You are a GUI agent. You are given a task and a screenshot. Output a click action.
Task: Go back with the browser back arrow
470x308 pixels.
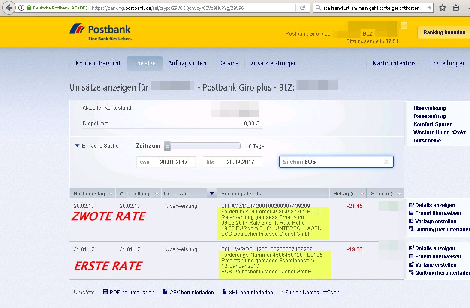9,7
